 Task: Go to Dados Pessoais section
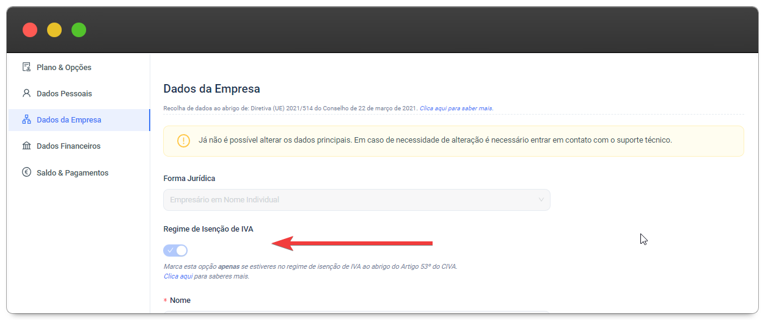click(64, 93)
